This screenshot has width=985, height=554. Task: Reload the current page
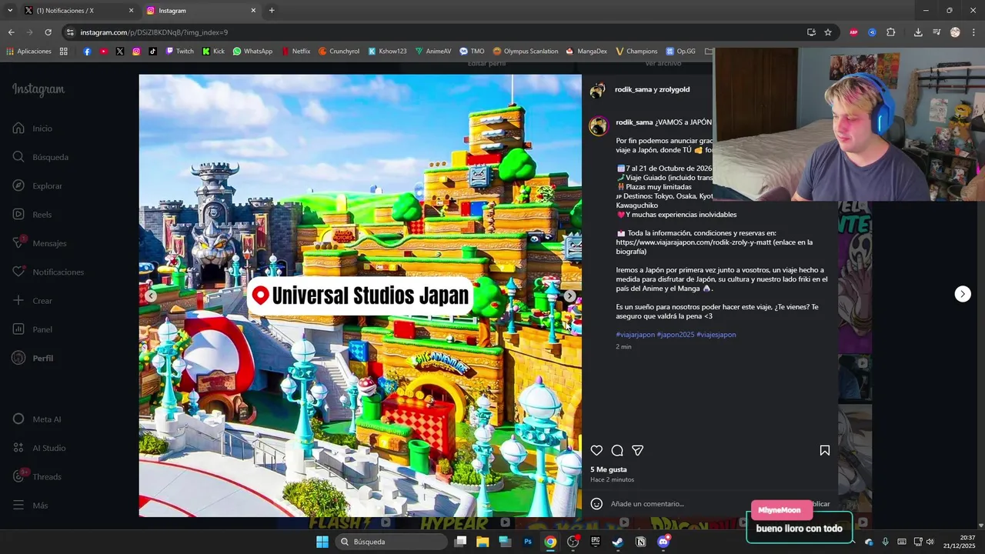click(x=48, y=32)
